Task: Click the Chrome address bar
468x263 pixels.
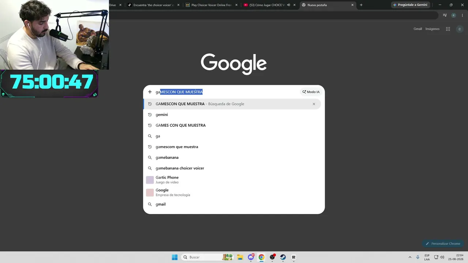Action: point(273,15)
